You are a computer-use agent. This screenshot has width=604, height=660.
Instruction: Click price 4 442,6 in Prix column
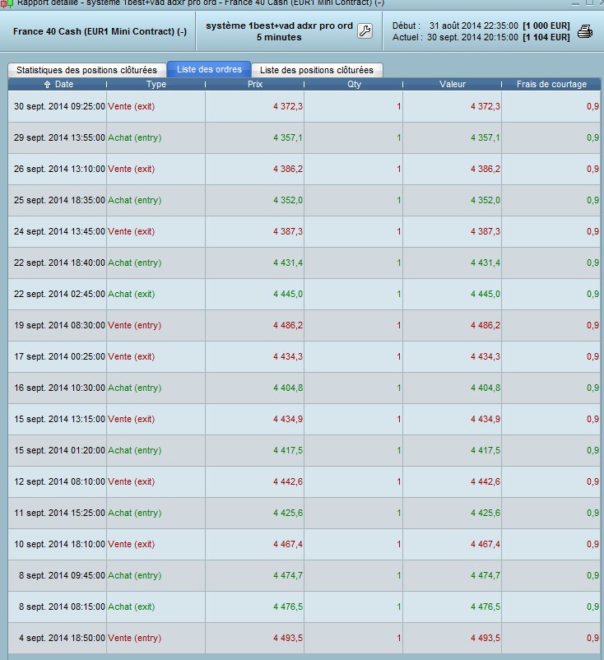[288, 482]
